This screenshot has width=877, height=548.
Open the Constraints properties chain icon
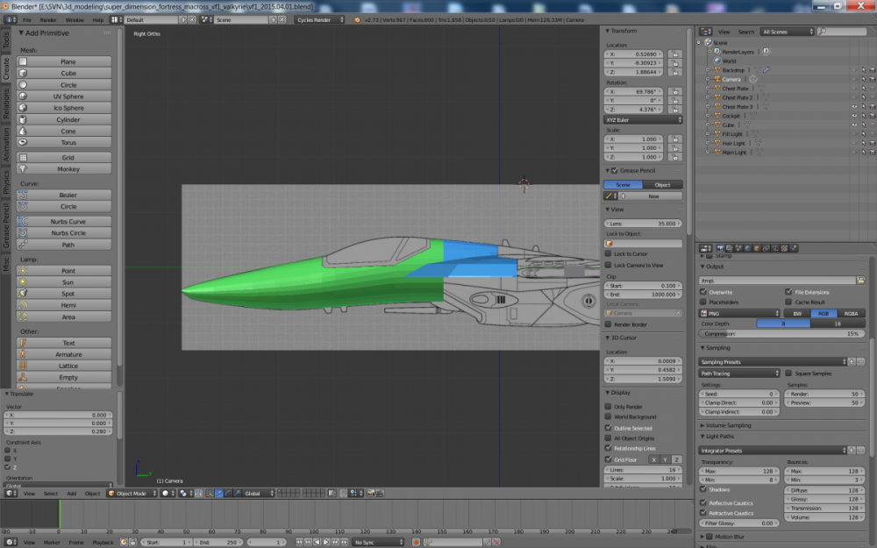(766, 248)
